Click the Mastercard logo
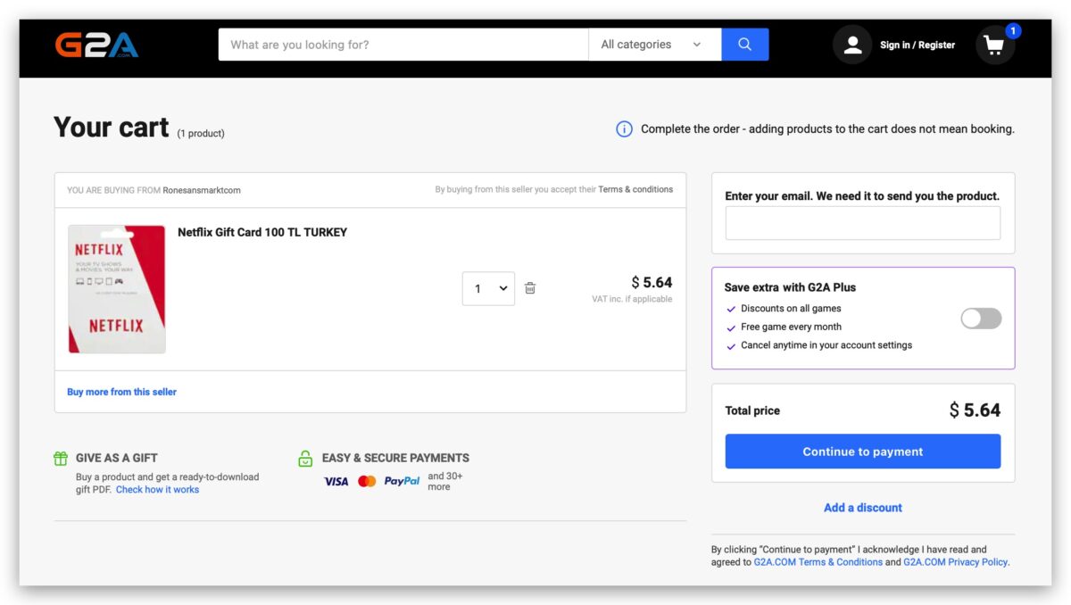The image size is (1071, 605). (367, 482)
